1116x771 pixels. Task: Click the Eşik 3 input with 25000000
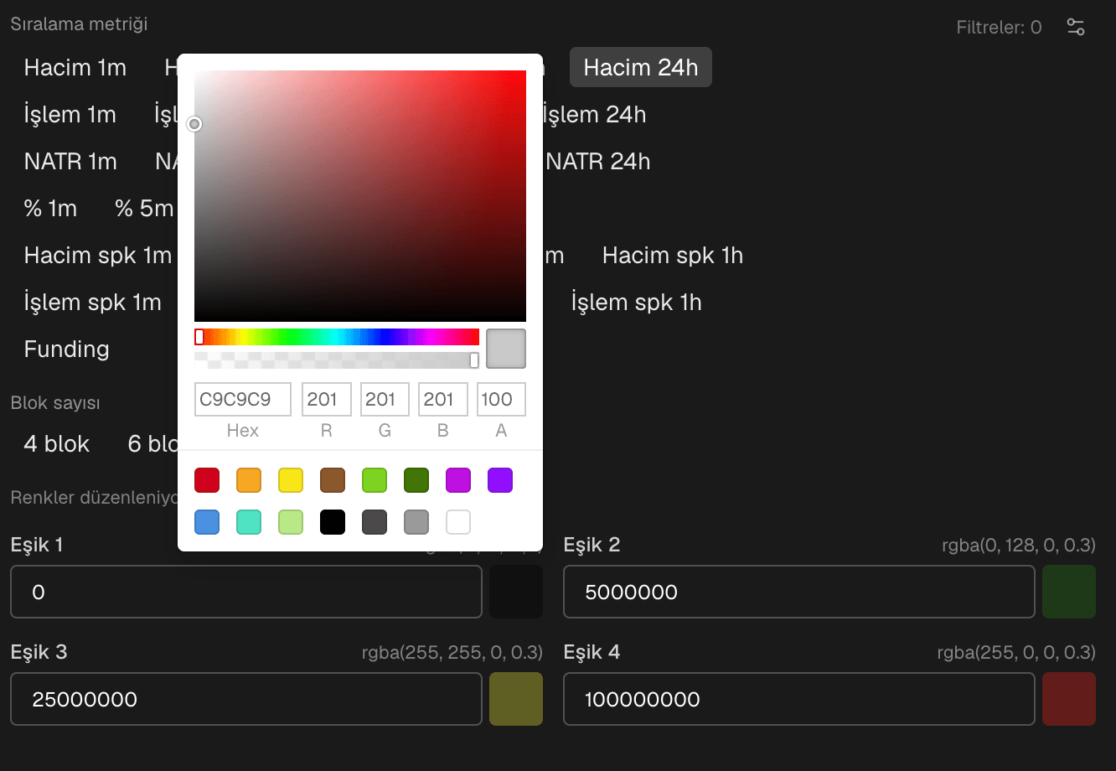coord(246,699)
